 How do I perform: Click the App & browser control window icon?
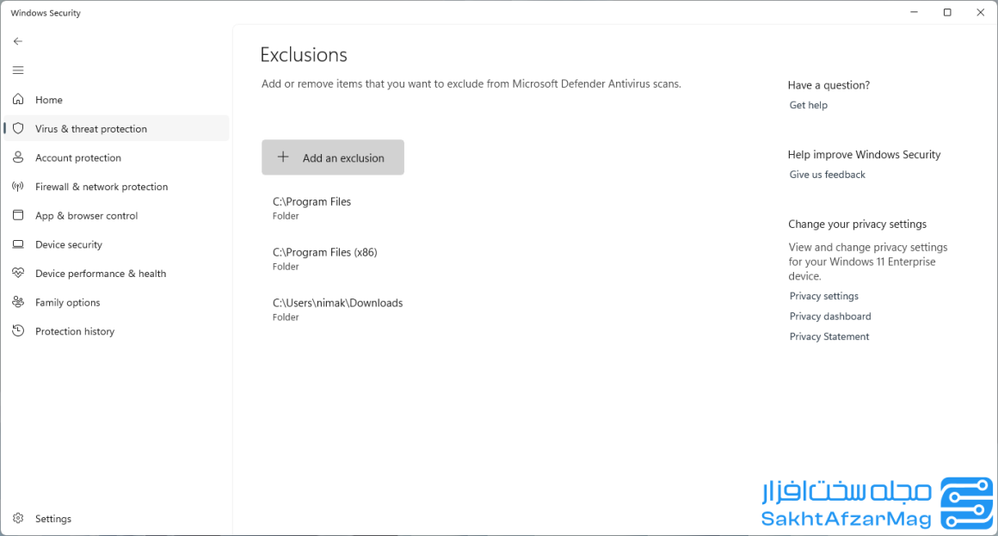[x=18, y=215]
